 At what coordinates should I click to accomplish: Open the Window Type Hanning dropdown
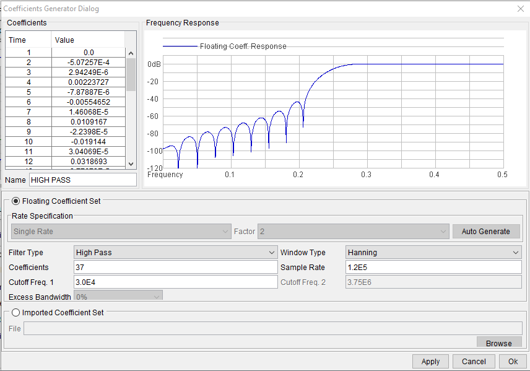point(433,253)
